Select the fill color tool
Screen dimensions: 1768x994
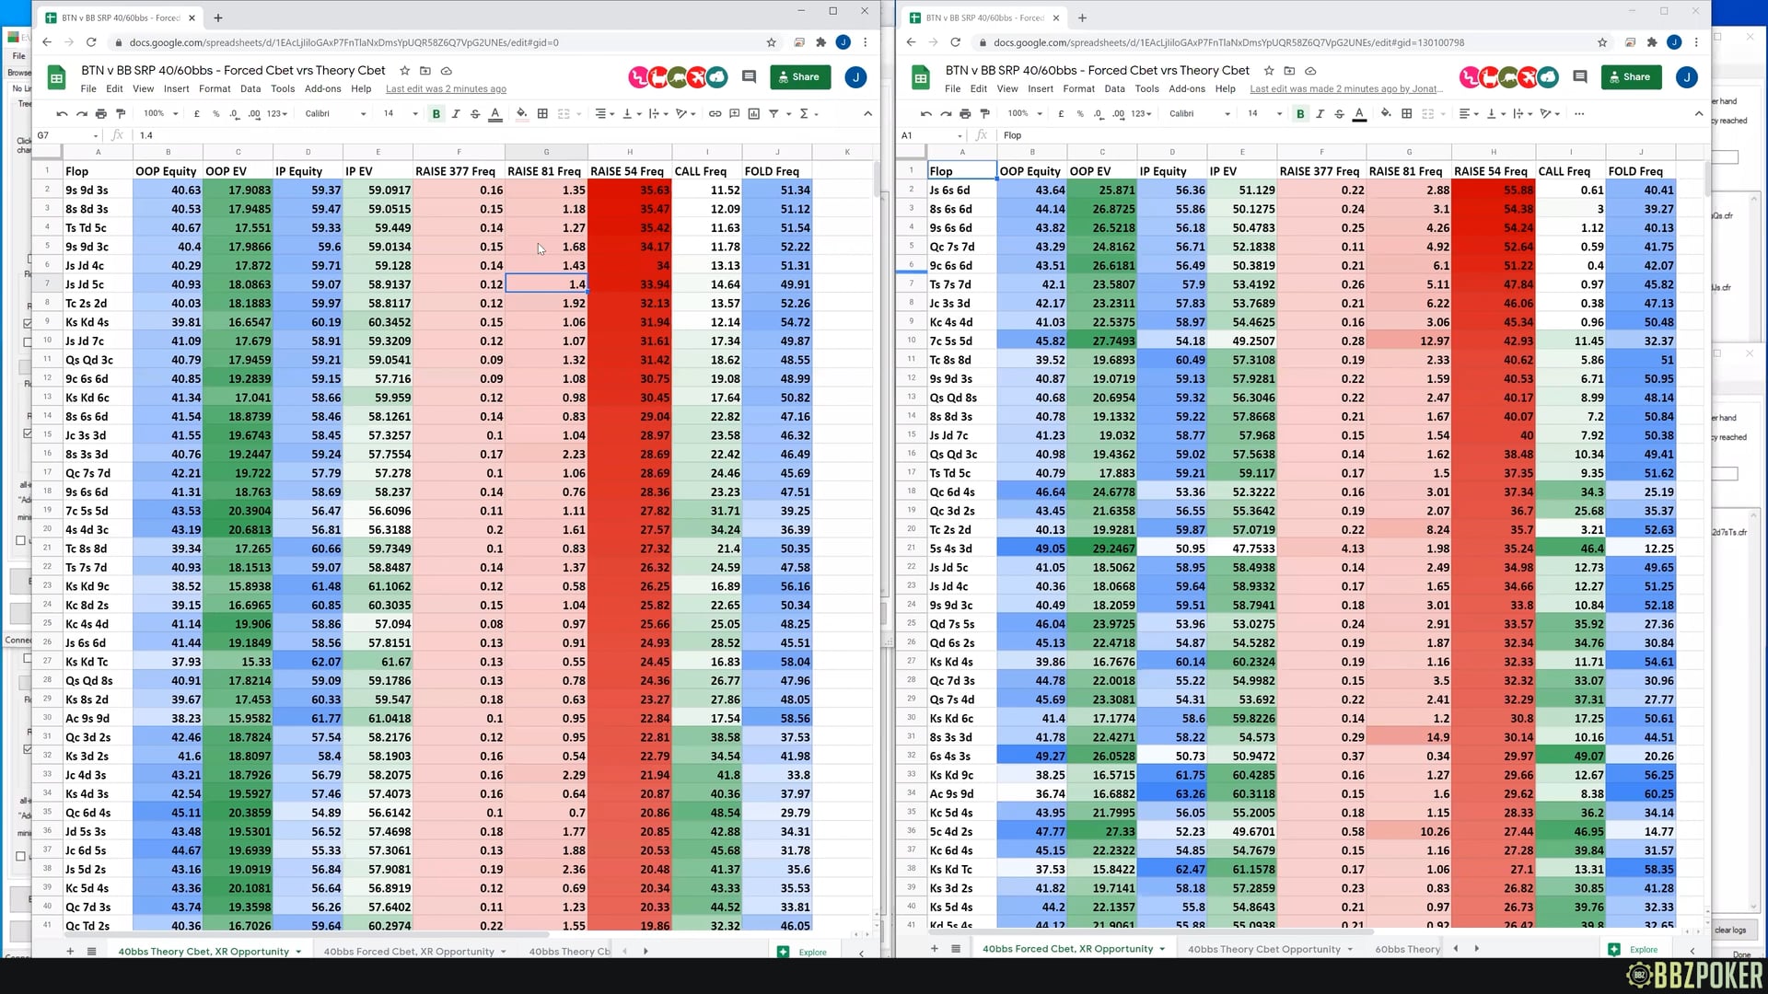(522, 113)
